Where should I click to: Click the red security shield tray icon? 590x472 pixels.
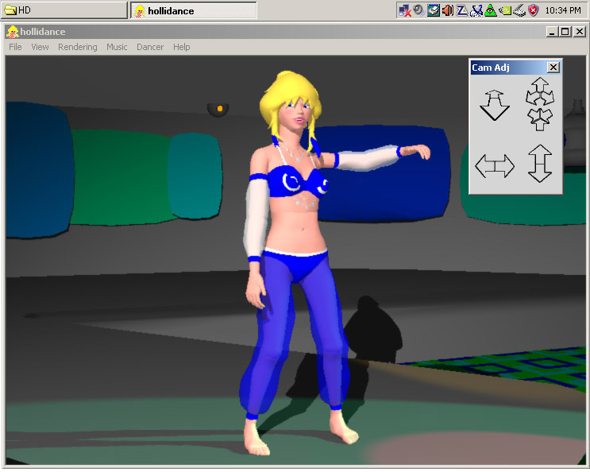click(x=533, y=10)
